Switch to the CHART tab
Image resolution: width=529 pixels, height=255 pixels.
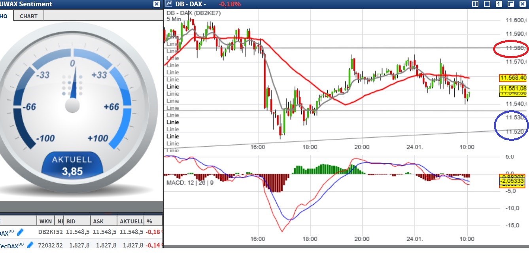[28, 15]
